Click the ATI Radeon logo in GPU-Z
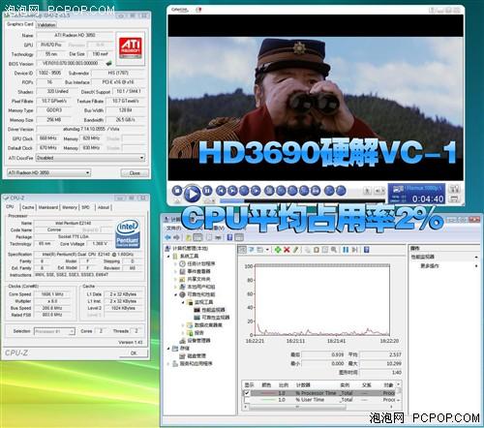This screenshot has width=484, height=428. (131, 47)
